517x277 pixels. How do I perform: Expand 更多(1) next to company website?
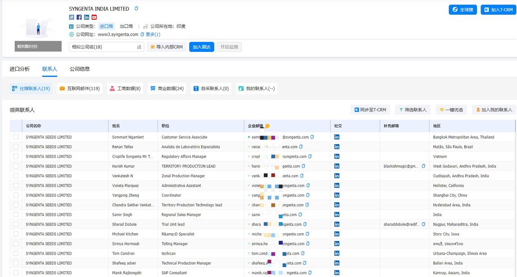153,34
